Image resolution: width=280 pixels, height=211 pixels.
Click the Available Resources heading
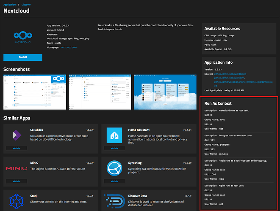tap(222, 28)
